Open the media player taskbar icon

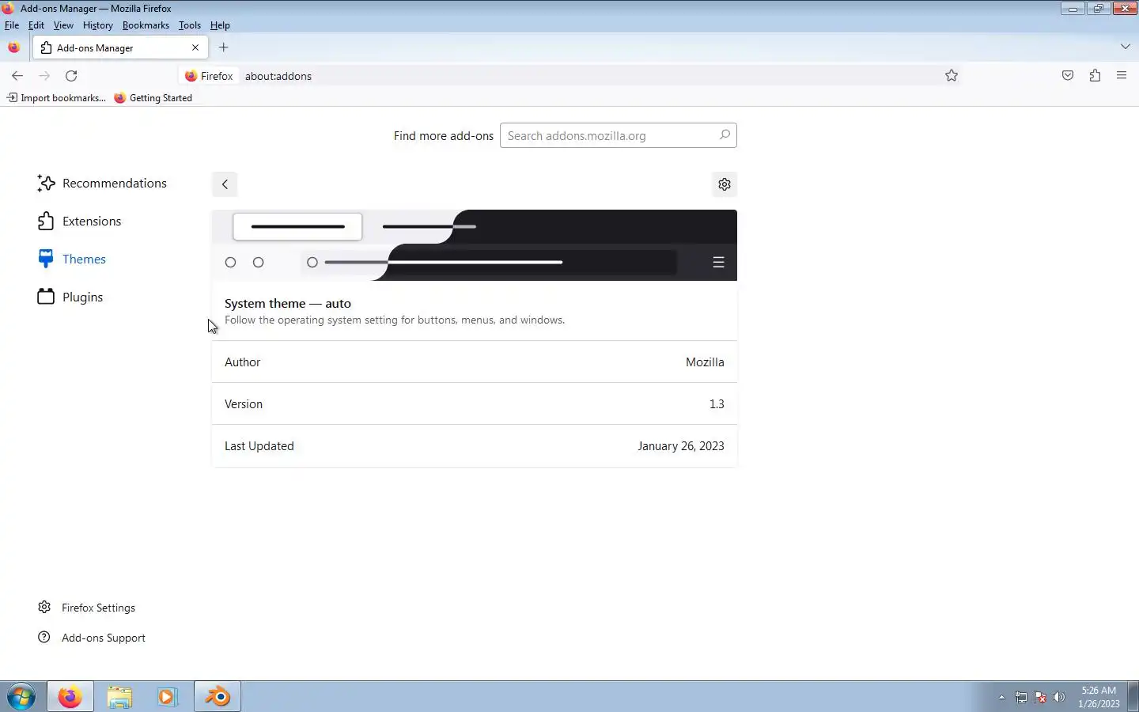[x=167, y=697]
